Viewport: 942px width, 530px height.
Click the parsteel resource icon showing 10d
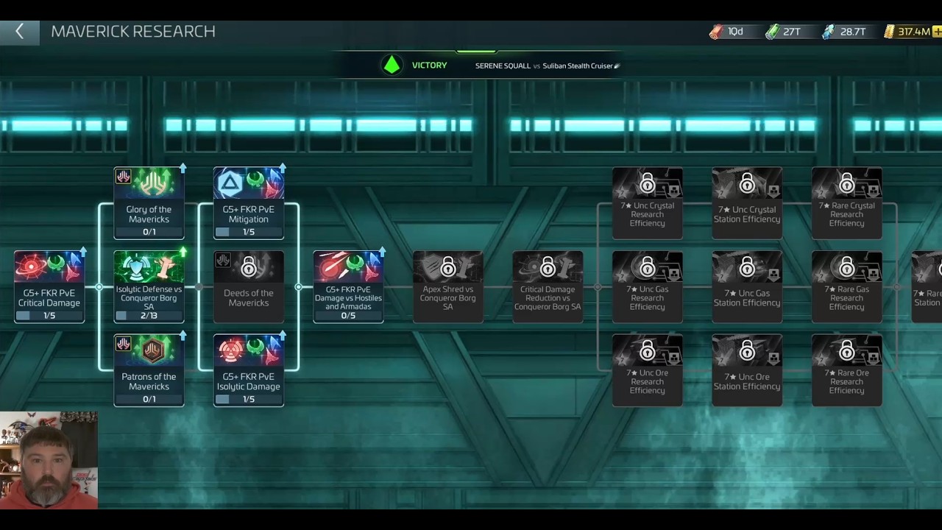pyautogui.click(x=716, y=32)
